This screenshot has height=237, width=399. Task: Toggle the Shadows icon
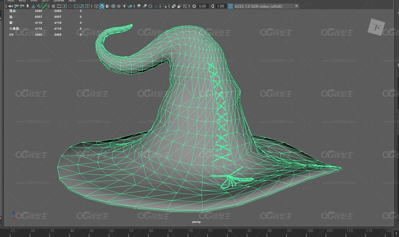pos(130,6)
